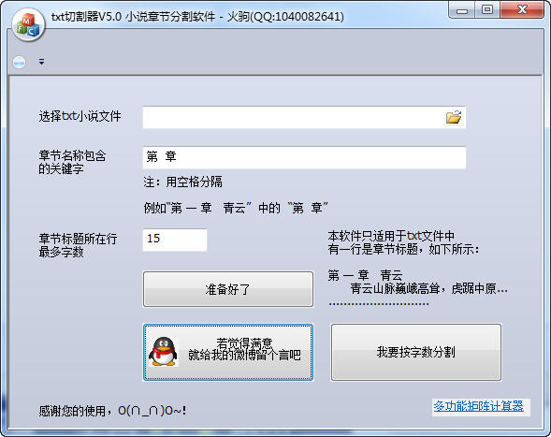Click the MFC application logo orb

28,25
